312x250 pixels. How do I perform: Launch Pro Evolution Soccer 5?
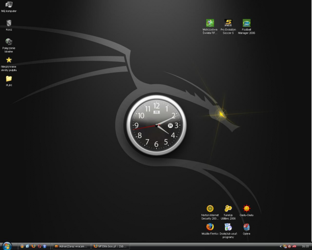[228, 23]
